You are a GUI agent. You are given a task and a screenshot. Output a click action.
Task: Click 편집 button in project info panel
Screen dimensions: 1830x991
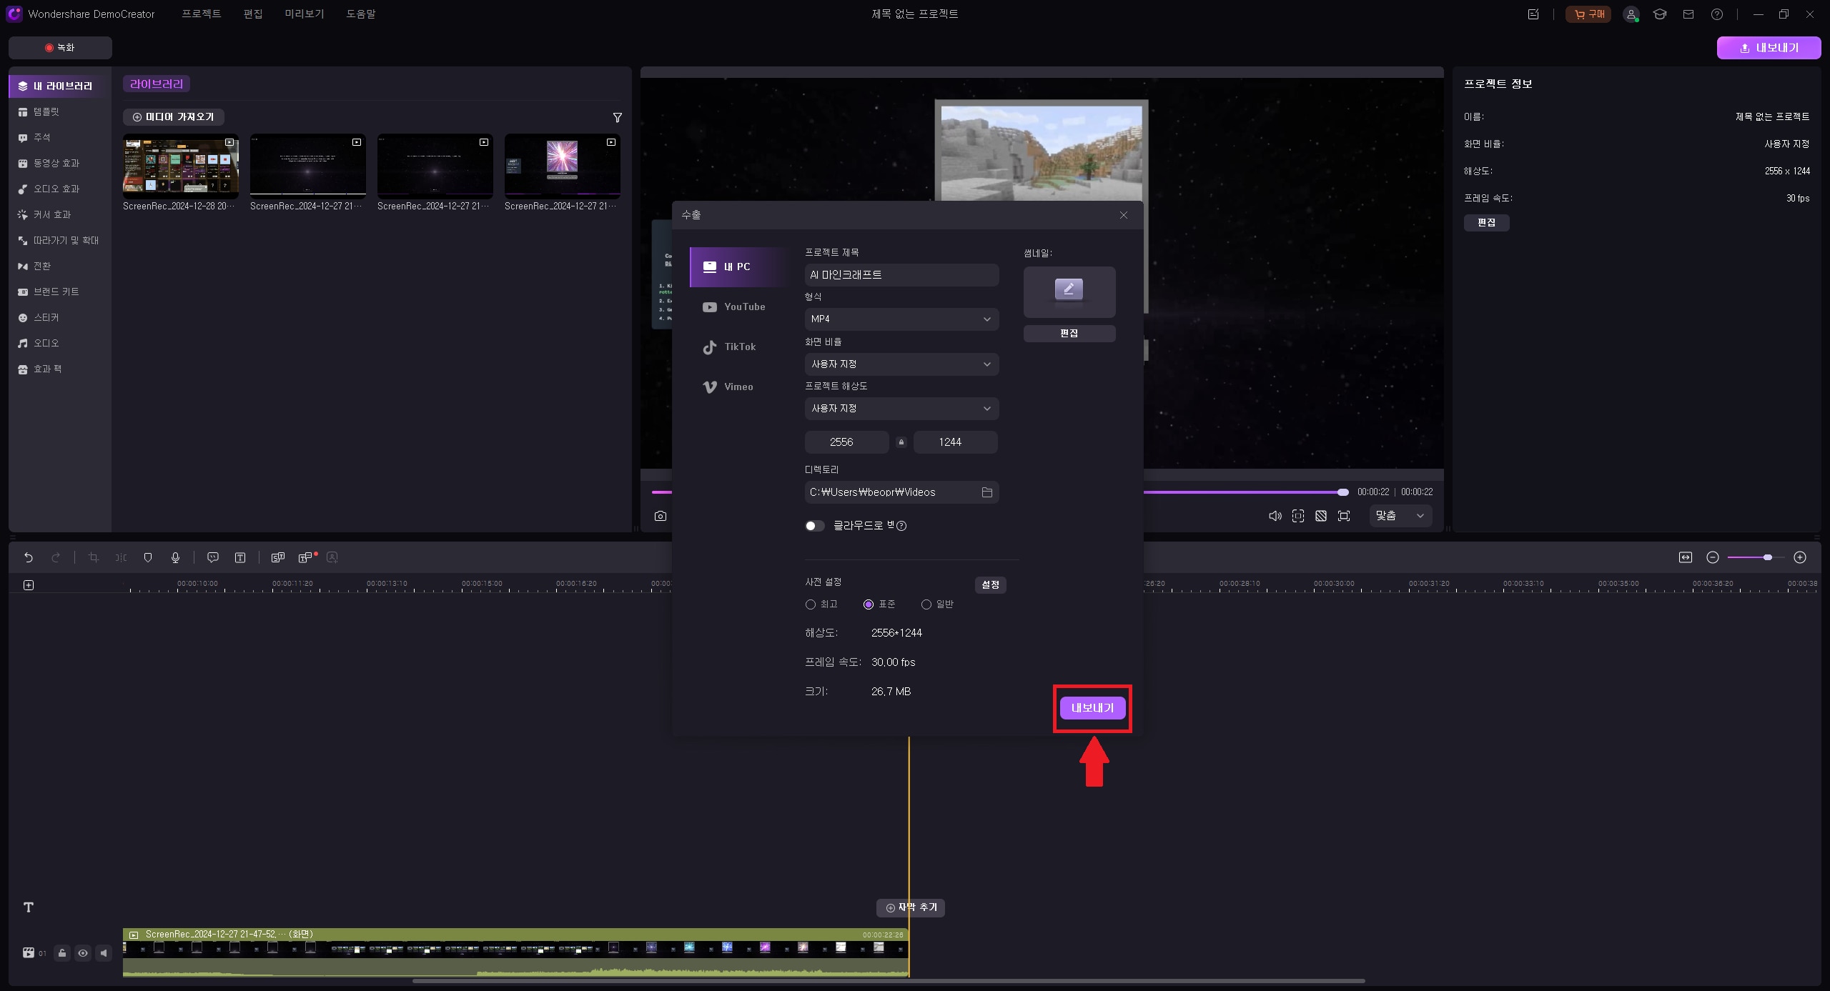(x=1487, y=223)
